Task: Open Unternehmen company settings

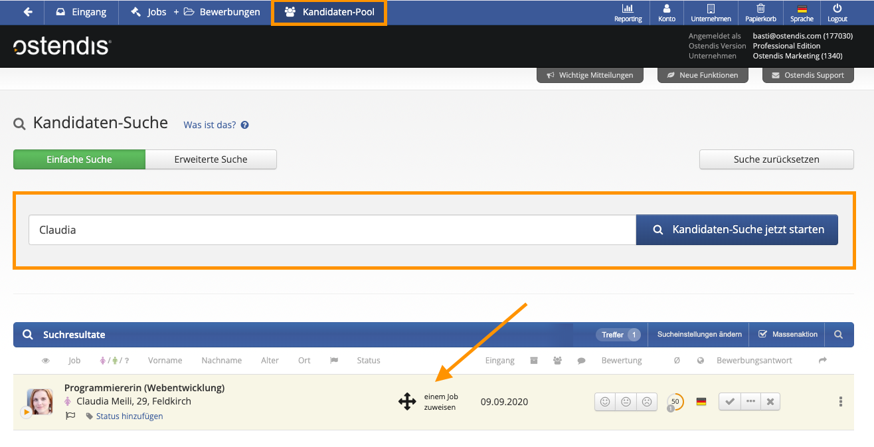Action: (711, 13)
